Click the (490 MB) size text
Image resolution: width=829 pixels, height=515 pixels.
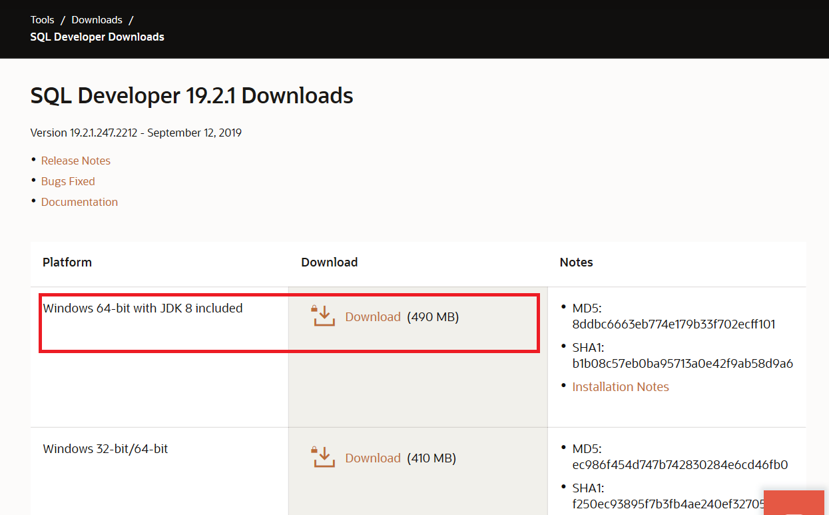pos(433,317)
